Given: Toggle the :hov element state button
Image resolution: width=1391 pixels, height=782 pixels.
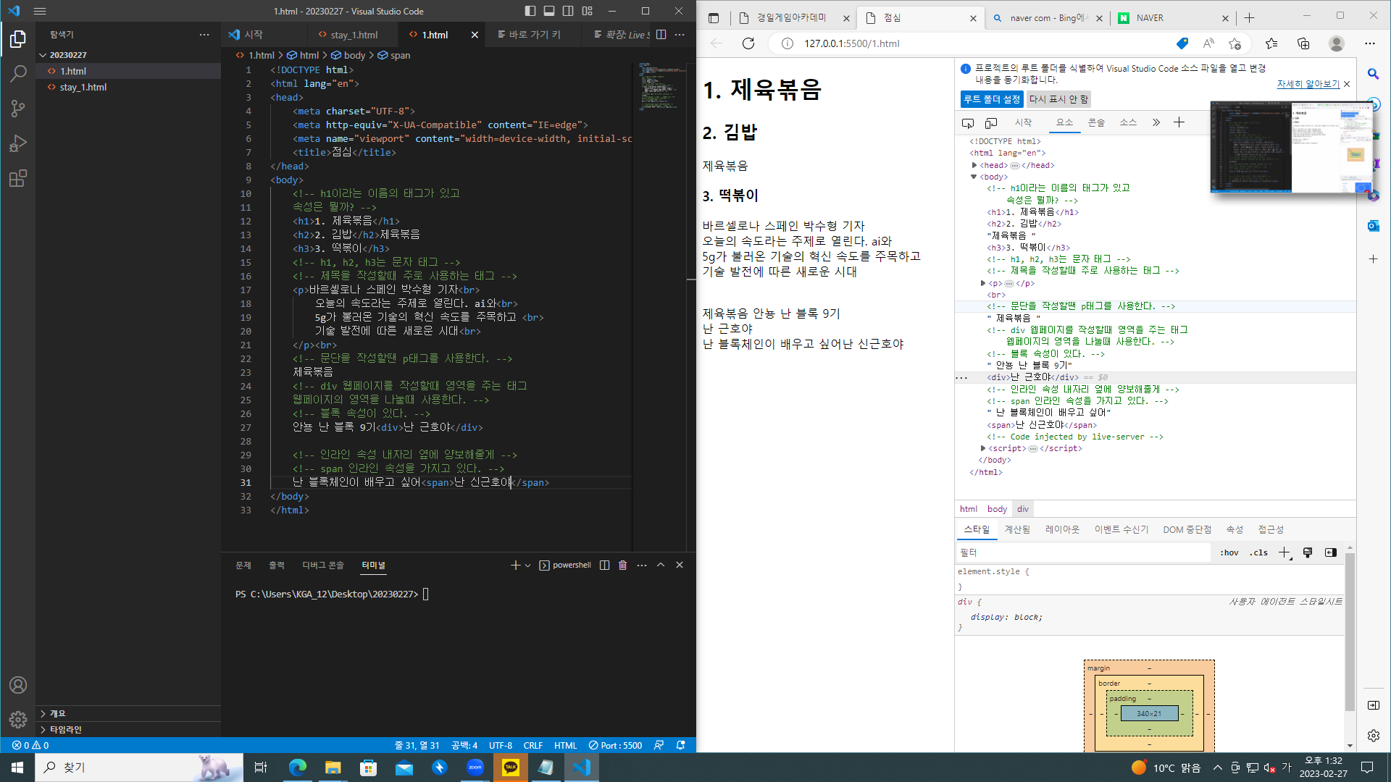Looking at the screenshot, I should click(x=1229, y=552).
